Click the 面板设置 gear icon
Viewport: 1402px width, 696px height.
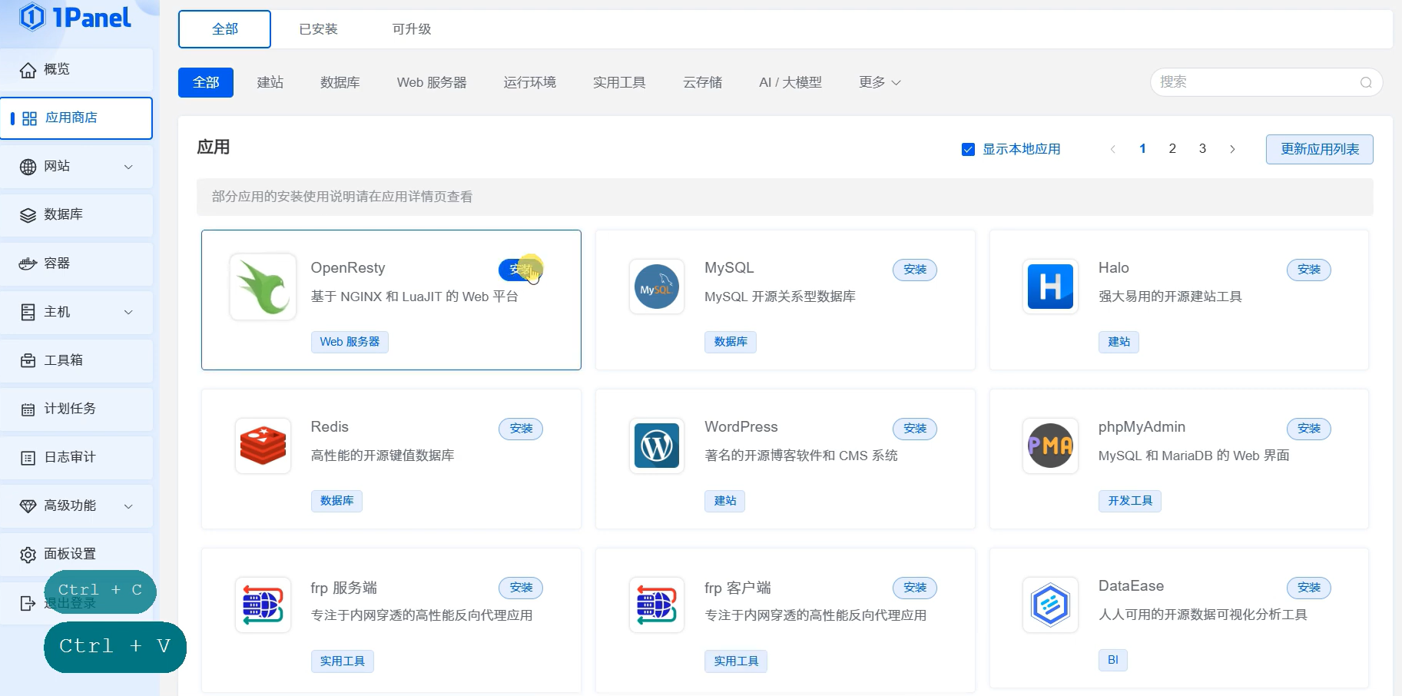point(28,555)
